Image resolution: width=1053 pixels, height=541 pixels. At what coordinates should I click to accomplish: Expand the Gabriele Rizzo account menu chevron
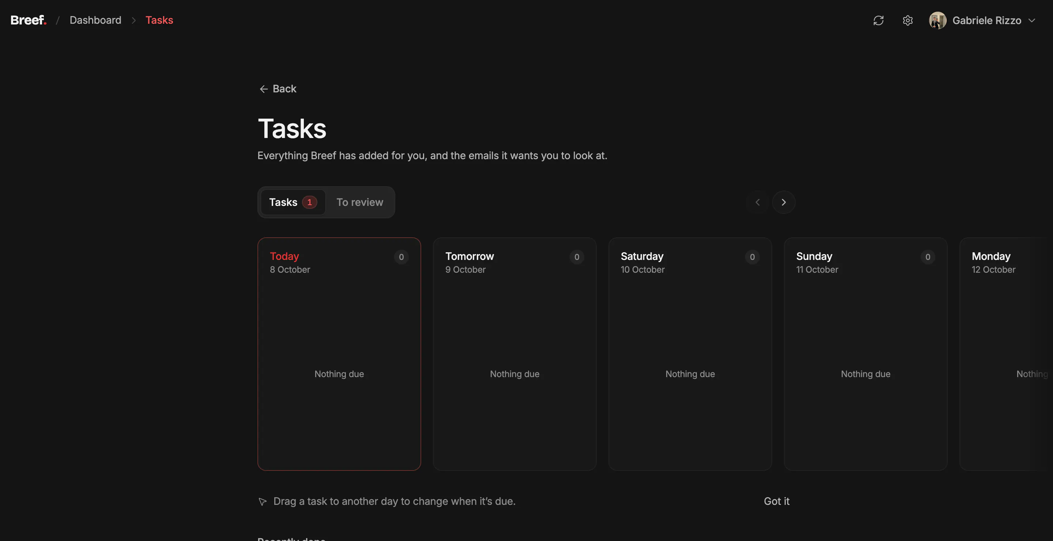click(1032, 20)
